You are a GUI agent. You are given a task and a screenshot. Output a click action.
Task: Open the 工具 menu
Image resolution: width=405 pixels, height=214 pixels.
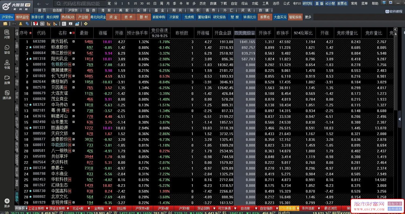pyautogui.click(x=266, y=4)
